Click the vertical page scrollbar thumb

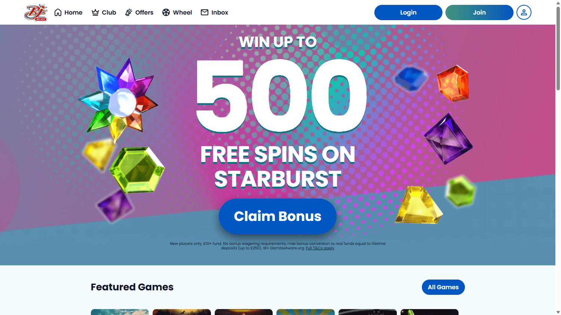(558, 49)
